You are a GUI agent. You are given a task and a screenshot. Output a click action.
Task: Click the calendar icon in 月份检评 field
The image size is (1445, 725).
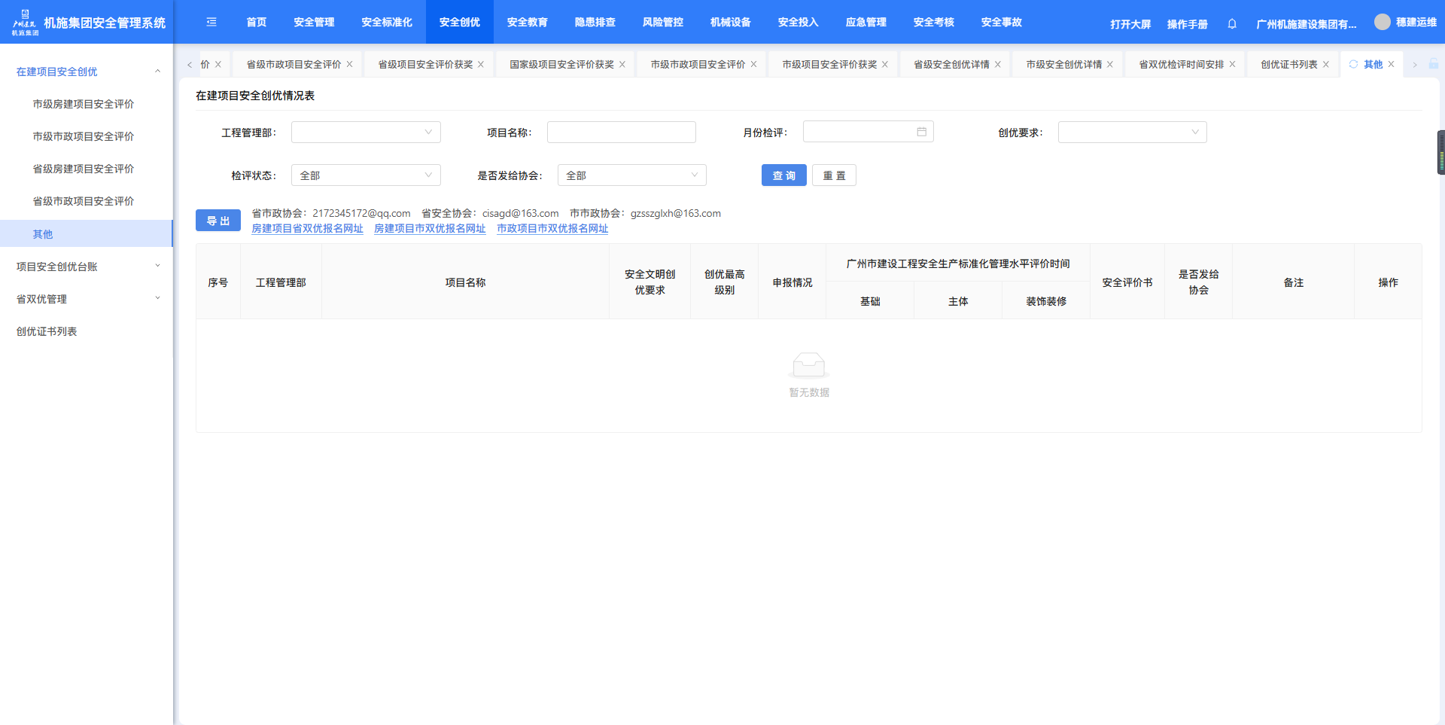pyautogui.click(x=921, y=132)
